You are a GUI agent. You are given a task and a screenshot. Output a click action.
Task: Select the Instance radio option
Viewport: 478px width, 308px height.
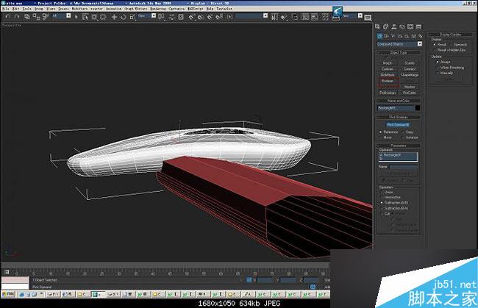410,137
